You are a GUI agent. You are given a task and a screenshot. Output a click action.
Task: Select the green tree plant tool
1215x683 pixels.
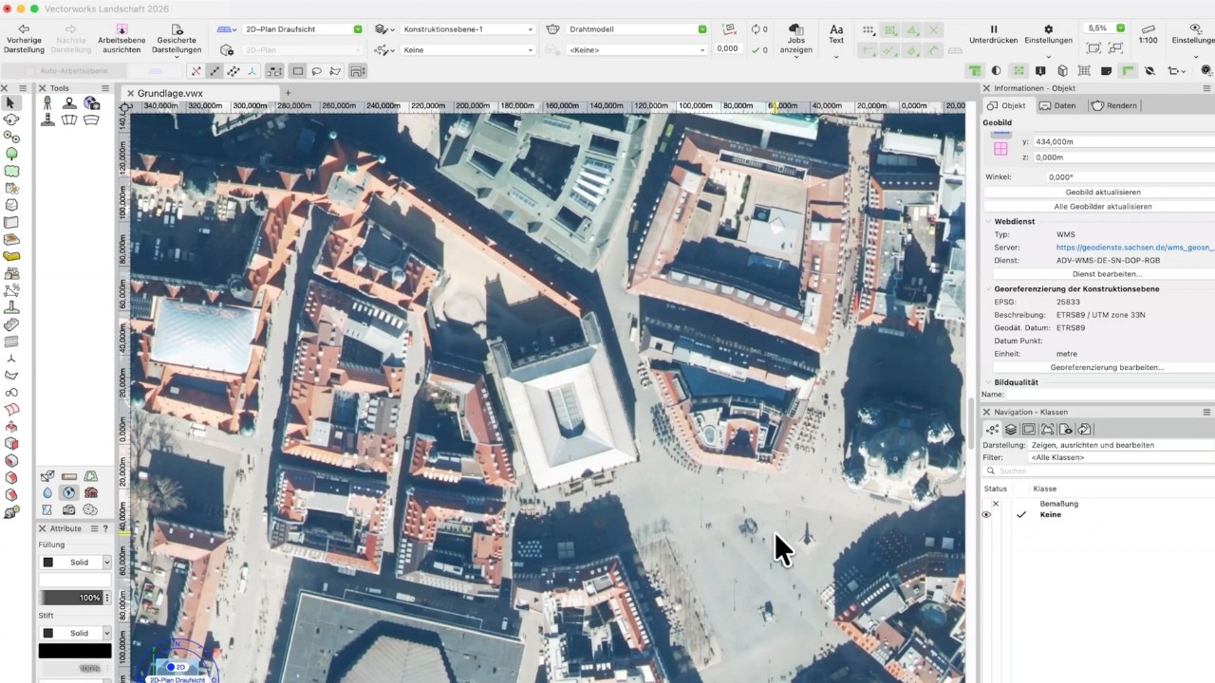(11, 154)
